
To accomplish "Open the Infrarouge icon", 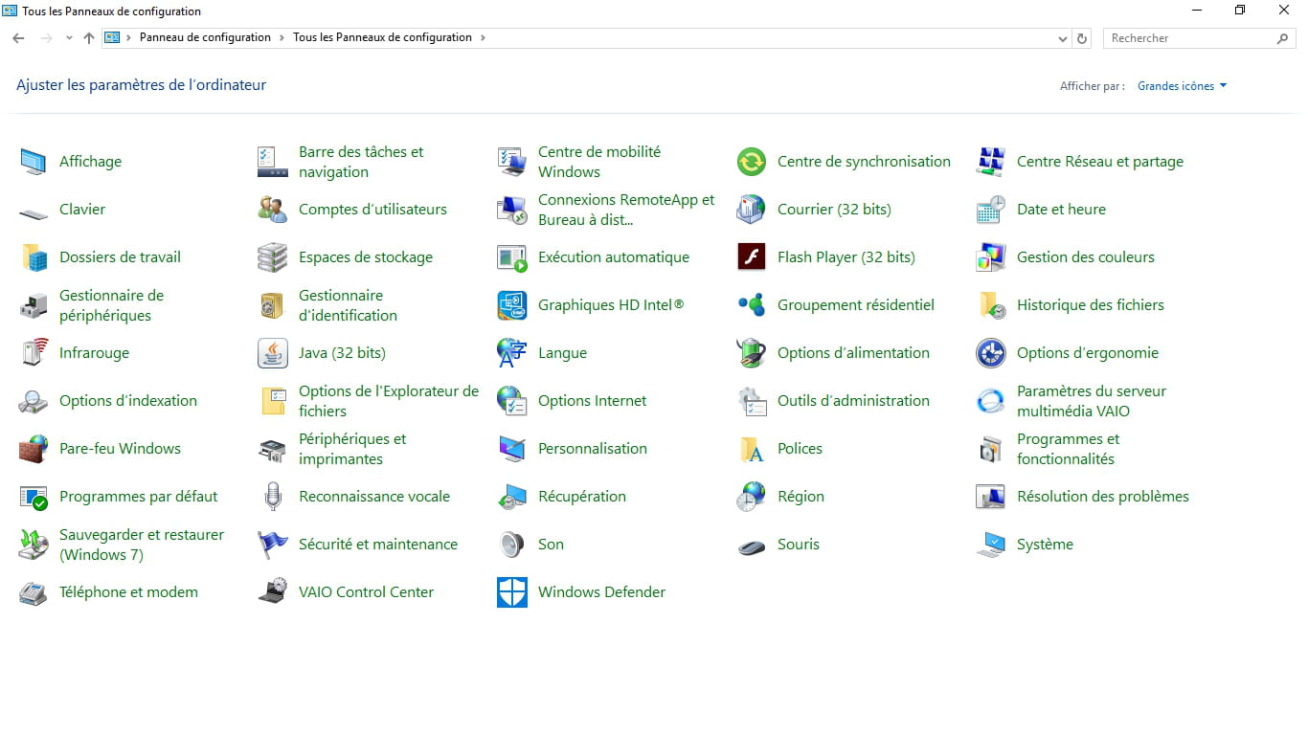I will [34, 353].
